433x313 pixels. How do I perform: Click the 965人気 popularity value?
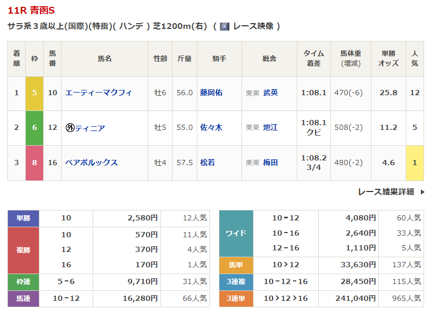pyautogui.click(x=407, y=299)
